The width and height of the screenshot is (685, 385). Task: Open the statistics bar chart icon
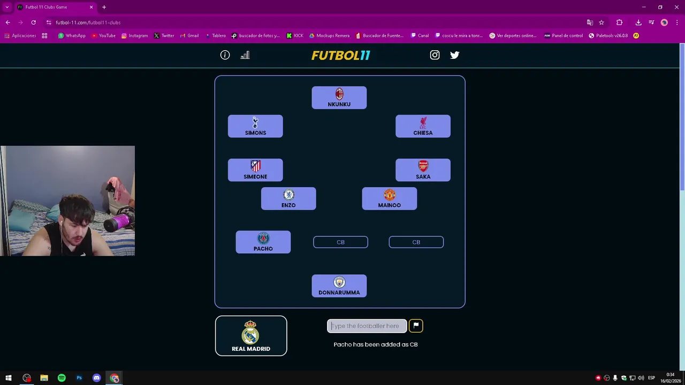[245, 55]
